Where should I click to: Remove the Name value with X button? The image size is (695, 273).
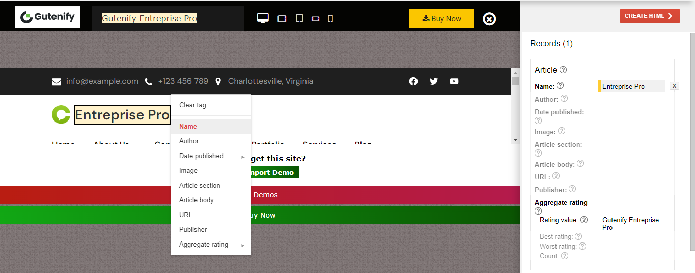point(674,86)
